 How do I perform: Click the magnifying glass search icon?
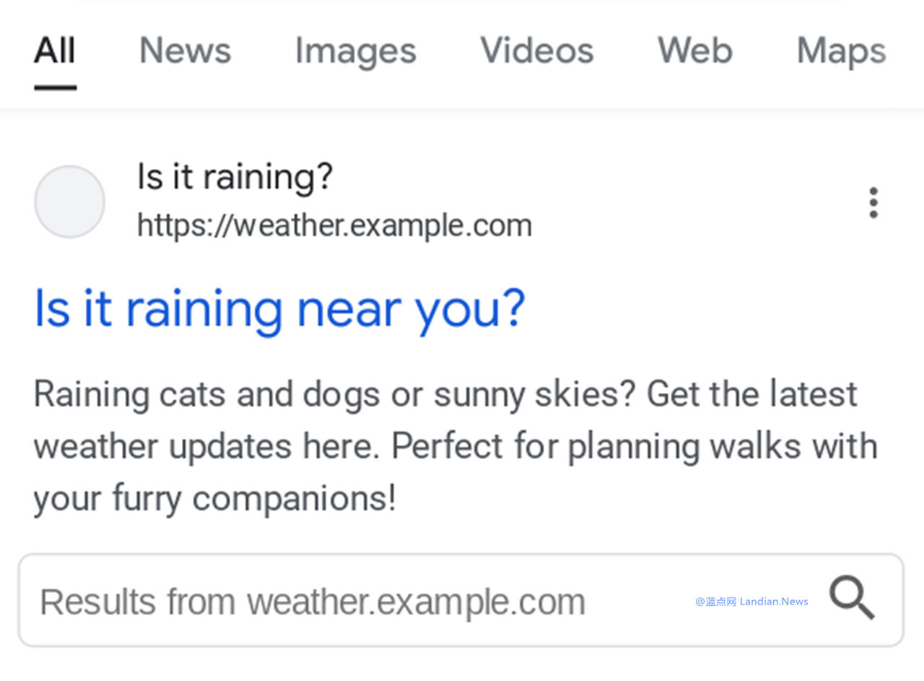pos(852,599)
